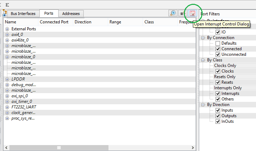Open the Addresses tab
The height and width of the screenshot is (151, 256).
(71, 14)
